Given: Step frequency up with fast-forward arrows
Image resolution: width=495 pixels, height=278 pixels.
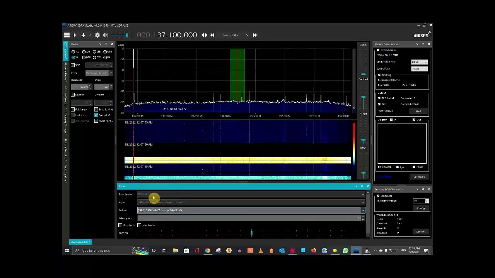Looking at the screenshot, I should [255, 35].
